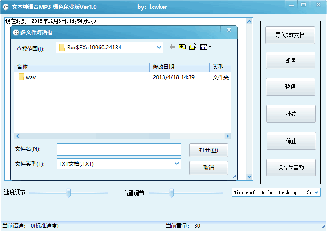Click the 取消 button

tap(208, 168)
